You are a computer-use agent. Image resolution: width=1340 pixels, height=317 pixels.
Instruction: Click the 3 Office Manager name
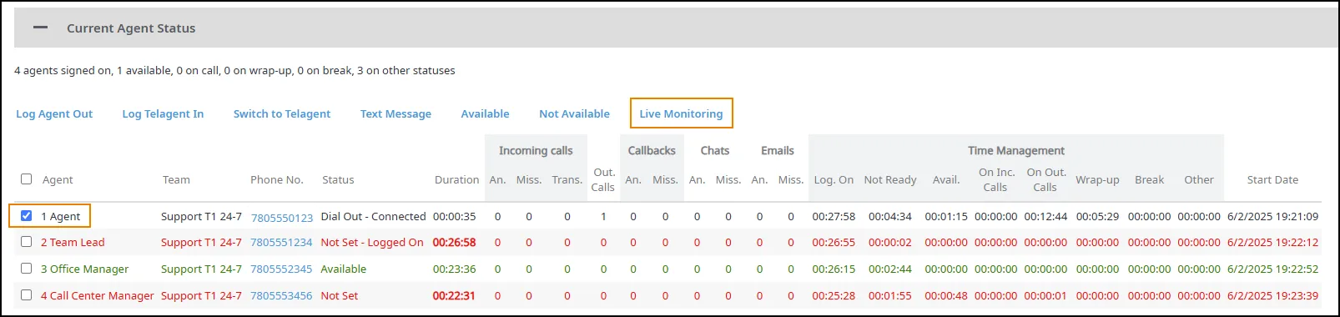tap(85, 269)
